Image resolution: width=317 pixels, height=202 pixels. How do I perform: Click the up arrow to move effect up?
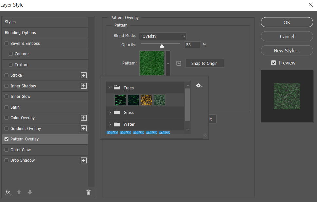coord(19,193)
